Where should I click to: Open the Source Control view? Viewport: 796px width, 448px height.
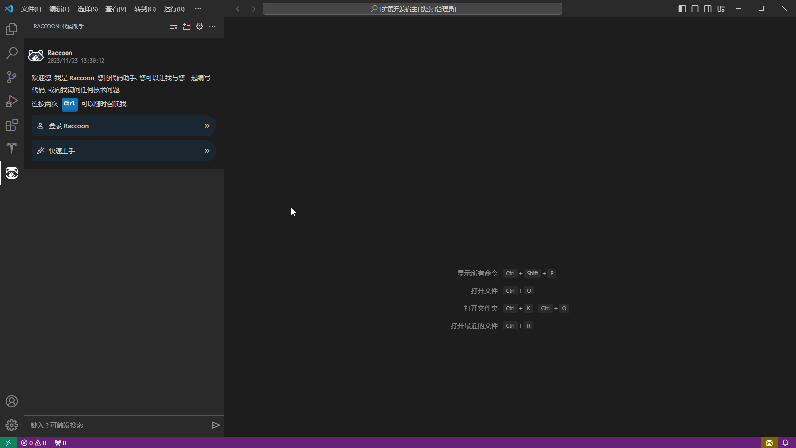point(12,77)
